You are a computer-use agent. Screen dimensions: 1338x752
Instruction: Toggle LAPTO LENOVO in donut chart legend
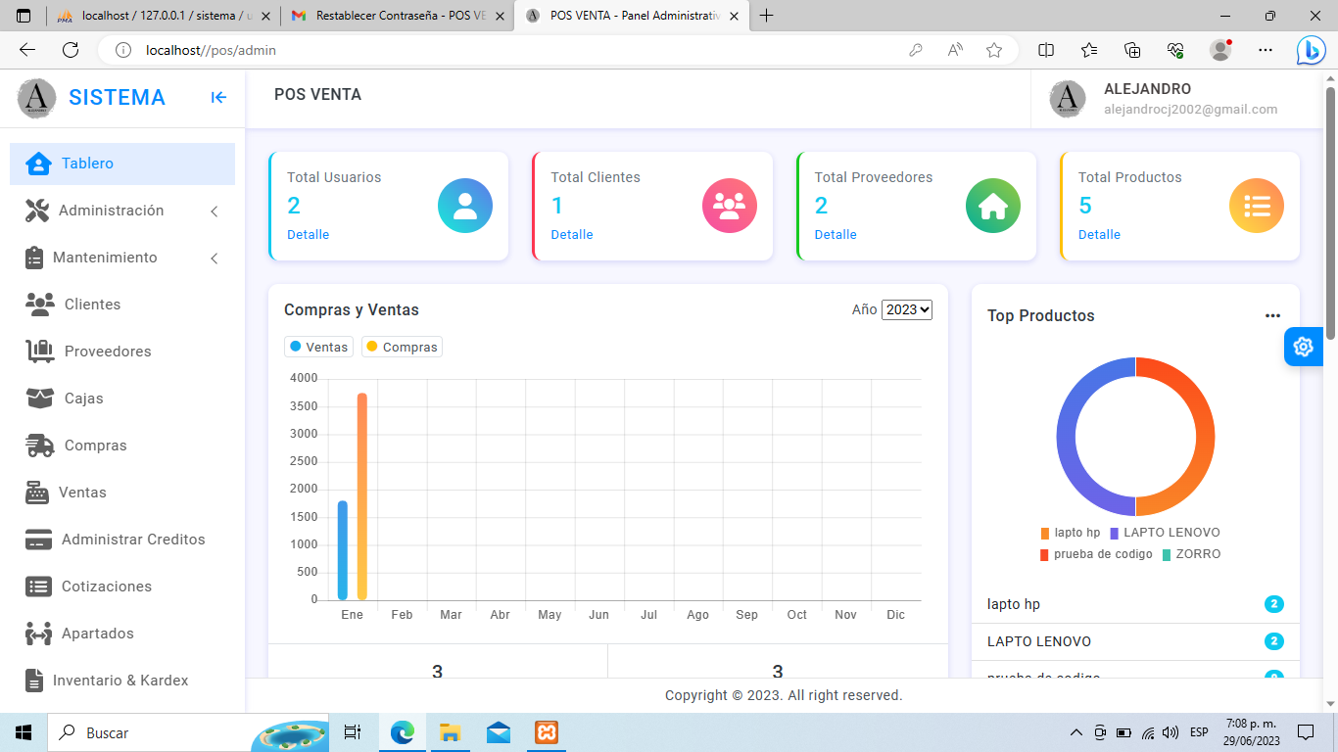(x=1166, y=533)
